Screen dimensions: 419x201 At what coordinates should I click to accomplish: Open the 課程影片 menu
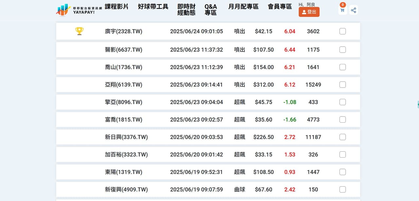point(117,7)
